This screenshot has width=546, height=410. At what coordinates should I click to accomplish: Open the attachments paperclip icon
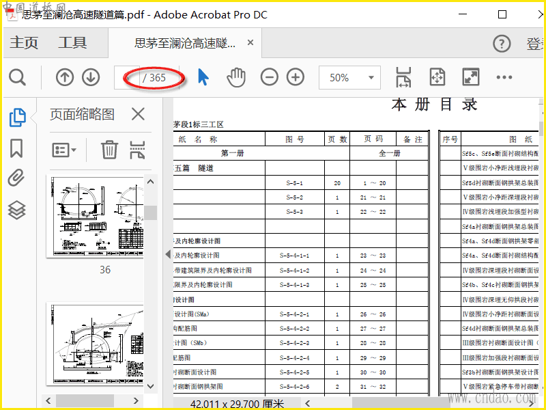pyautogui.click(x=16, y=178)
